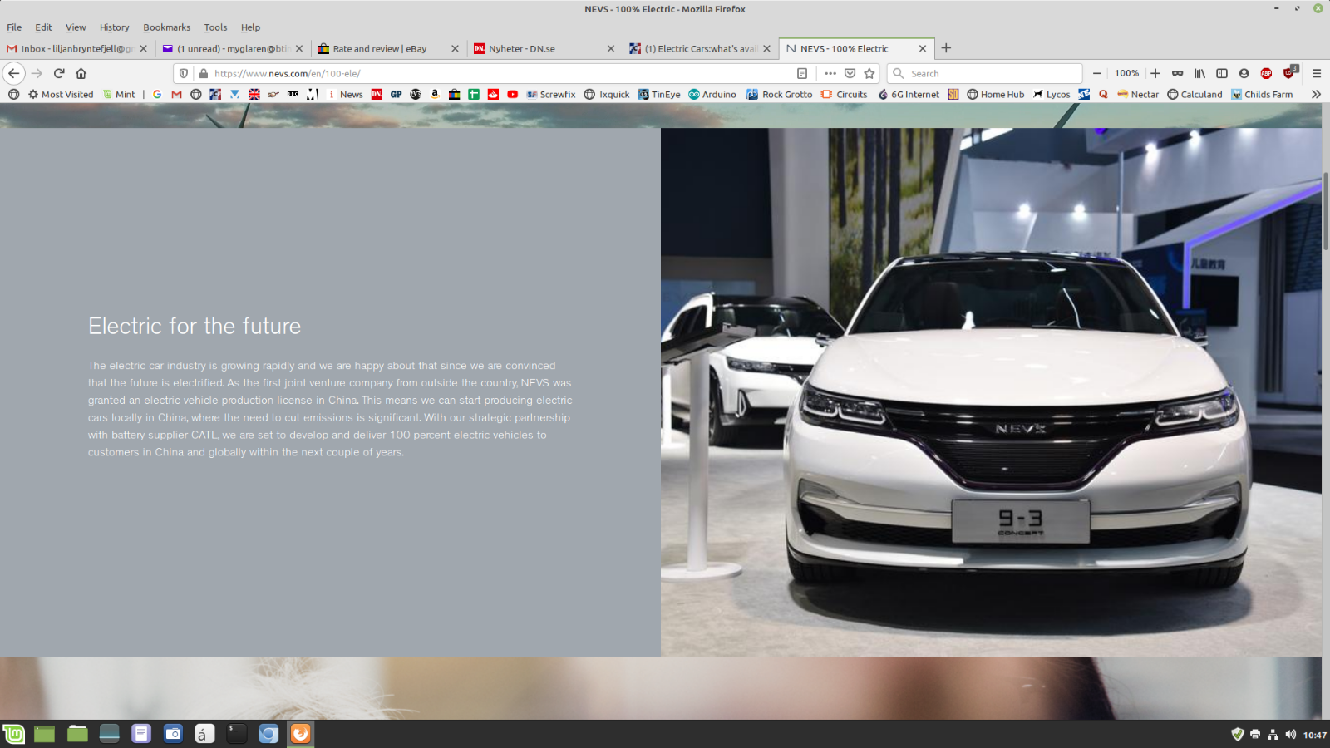Reset zoom level showing 100%
This screenshot has width=1330, height=748.
click(1126, 73)
